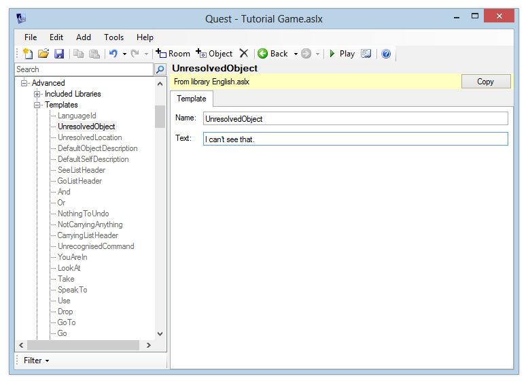
Task: Click the vertical scrollbar thumb in tree
Action: click(160, 116)
